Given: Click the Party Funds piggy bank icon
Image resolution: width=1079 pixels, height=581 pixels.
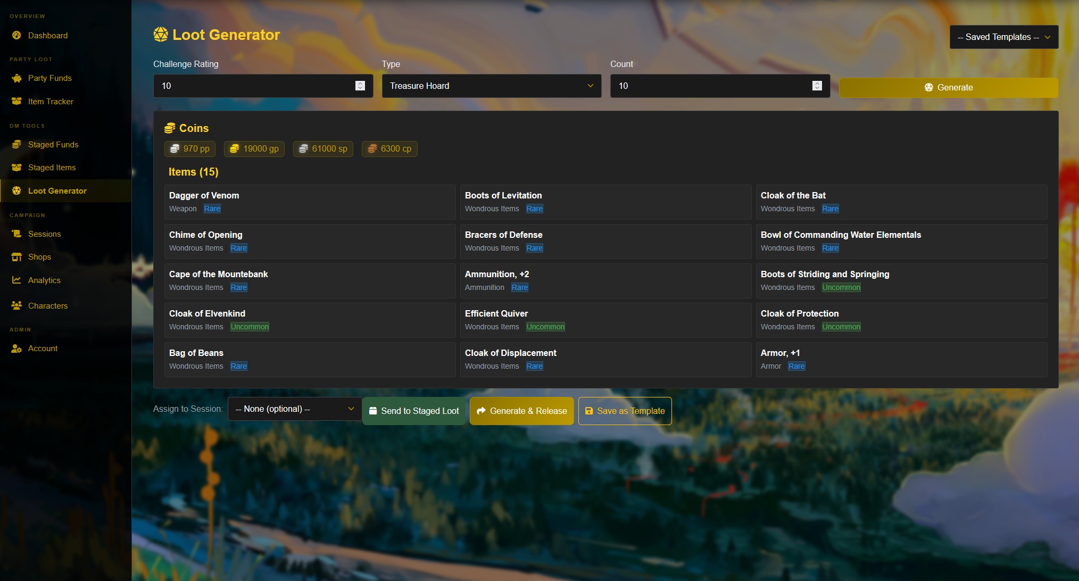Looking at the screenshot, I should pos(16,78).
